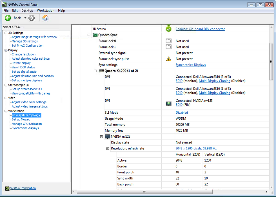Select Adjust video image settings
276x197 pixels.
30,107
